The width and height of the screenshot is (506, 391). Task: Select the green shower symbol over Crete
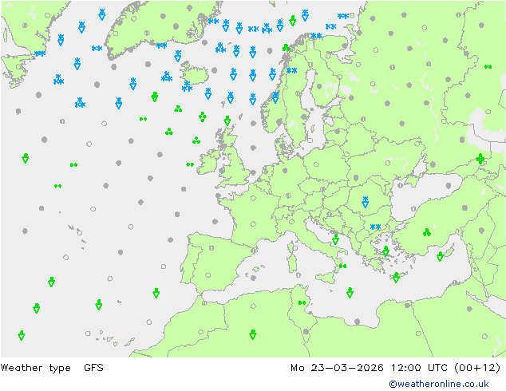click(396, 278)
